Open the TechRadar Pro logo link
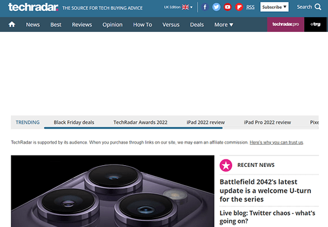 [286, 24]
